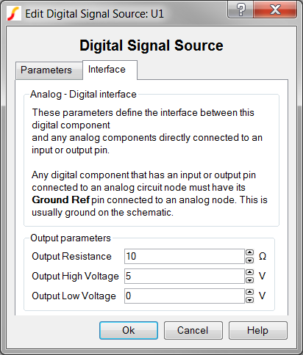
Task: Click the SIMetrix logo icon in title bar
Action: click(14, 14)
